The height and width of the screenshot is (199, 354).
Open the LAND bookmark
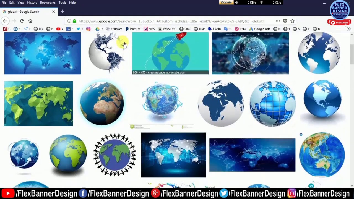click(x=214, y=29)
